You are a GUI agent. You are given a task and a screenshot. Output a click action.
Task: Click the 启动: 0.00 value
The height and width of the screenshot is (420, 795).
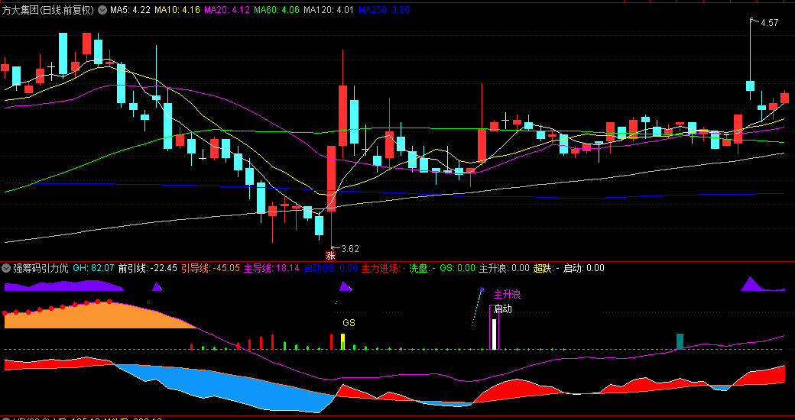pos(584,268)
